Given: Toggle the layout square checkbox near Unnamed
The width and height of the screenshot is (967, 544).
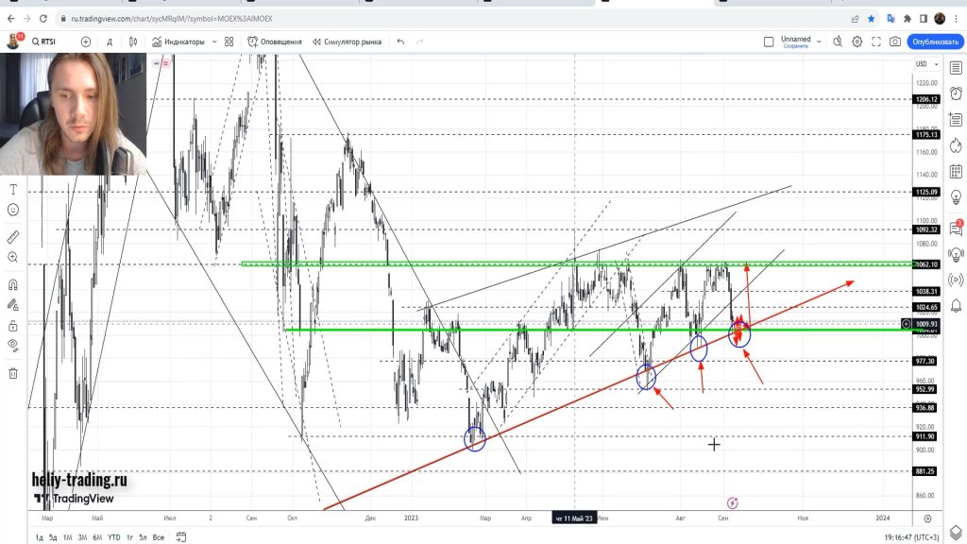Looking at the screenshot, I should [x=770, y=42].
